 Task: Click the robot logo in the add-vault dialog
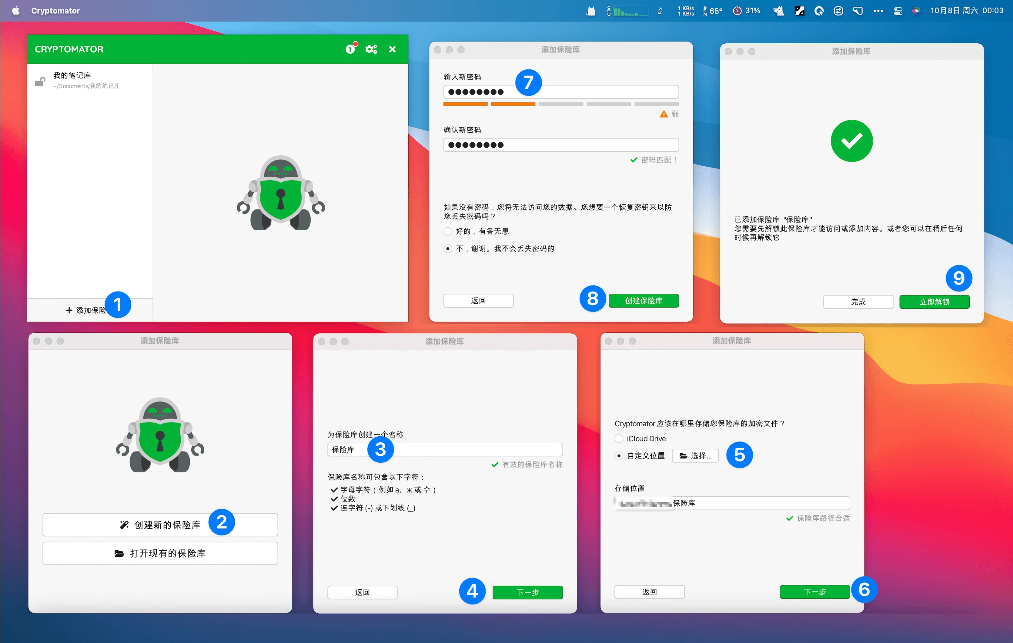point(160,435)
